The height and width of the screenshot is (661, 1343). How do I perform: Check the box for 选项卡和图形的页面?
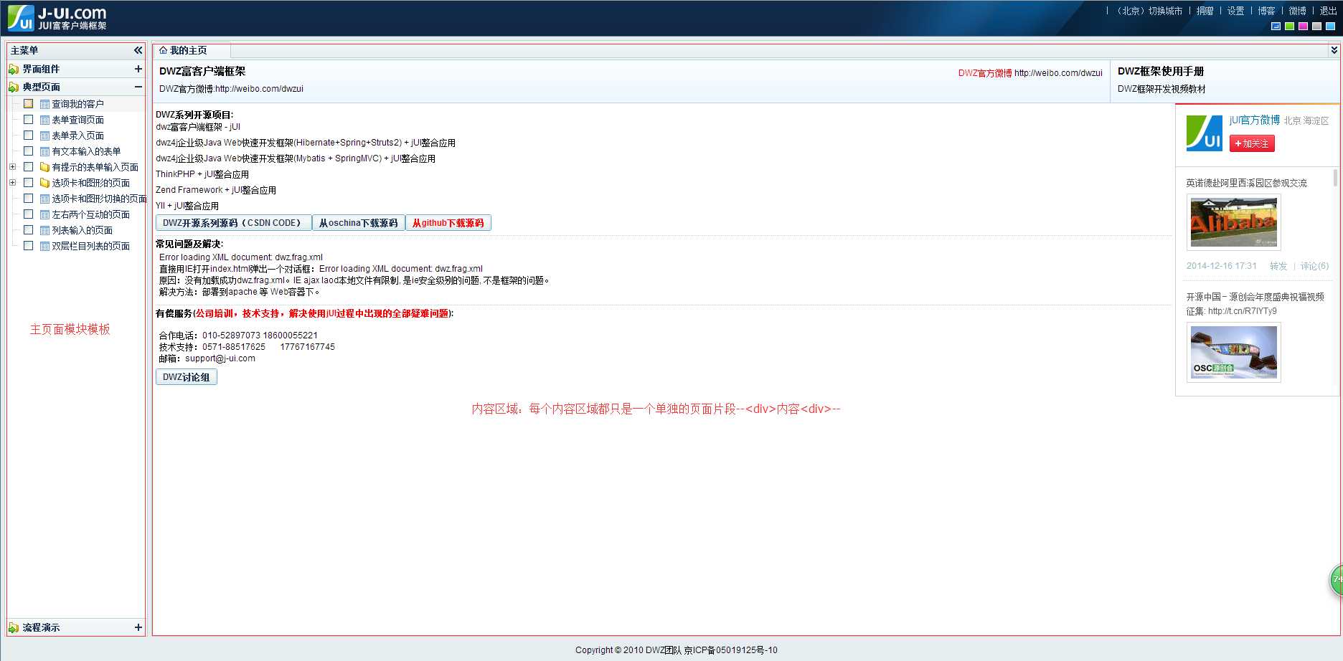point(29,183)
